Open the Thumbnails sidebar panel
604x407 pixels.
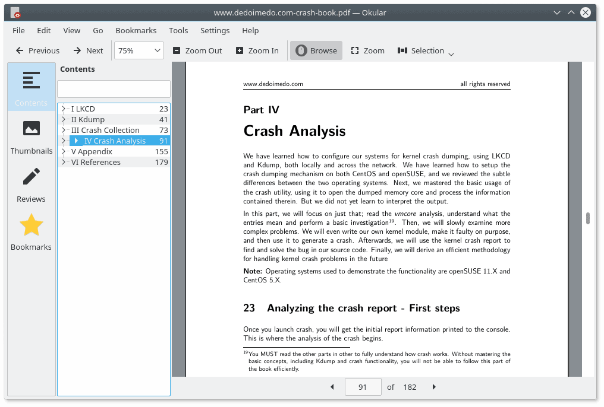click(31, 136)
